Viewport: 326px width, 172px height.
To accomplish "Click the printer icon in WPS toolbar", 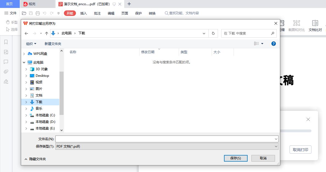I will pyautogui.click(x=38, y=13).
